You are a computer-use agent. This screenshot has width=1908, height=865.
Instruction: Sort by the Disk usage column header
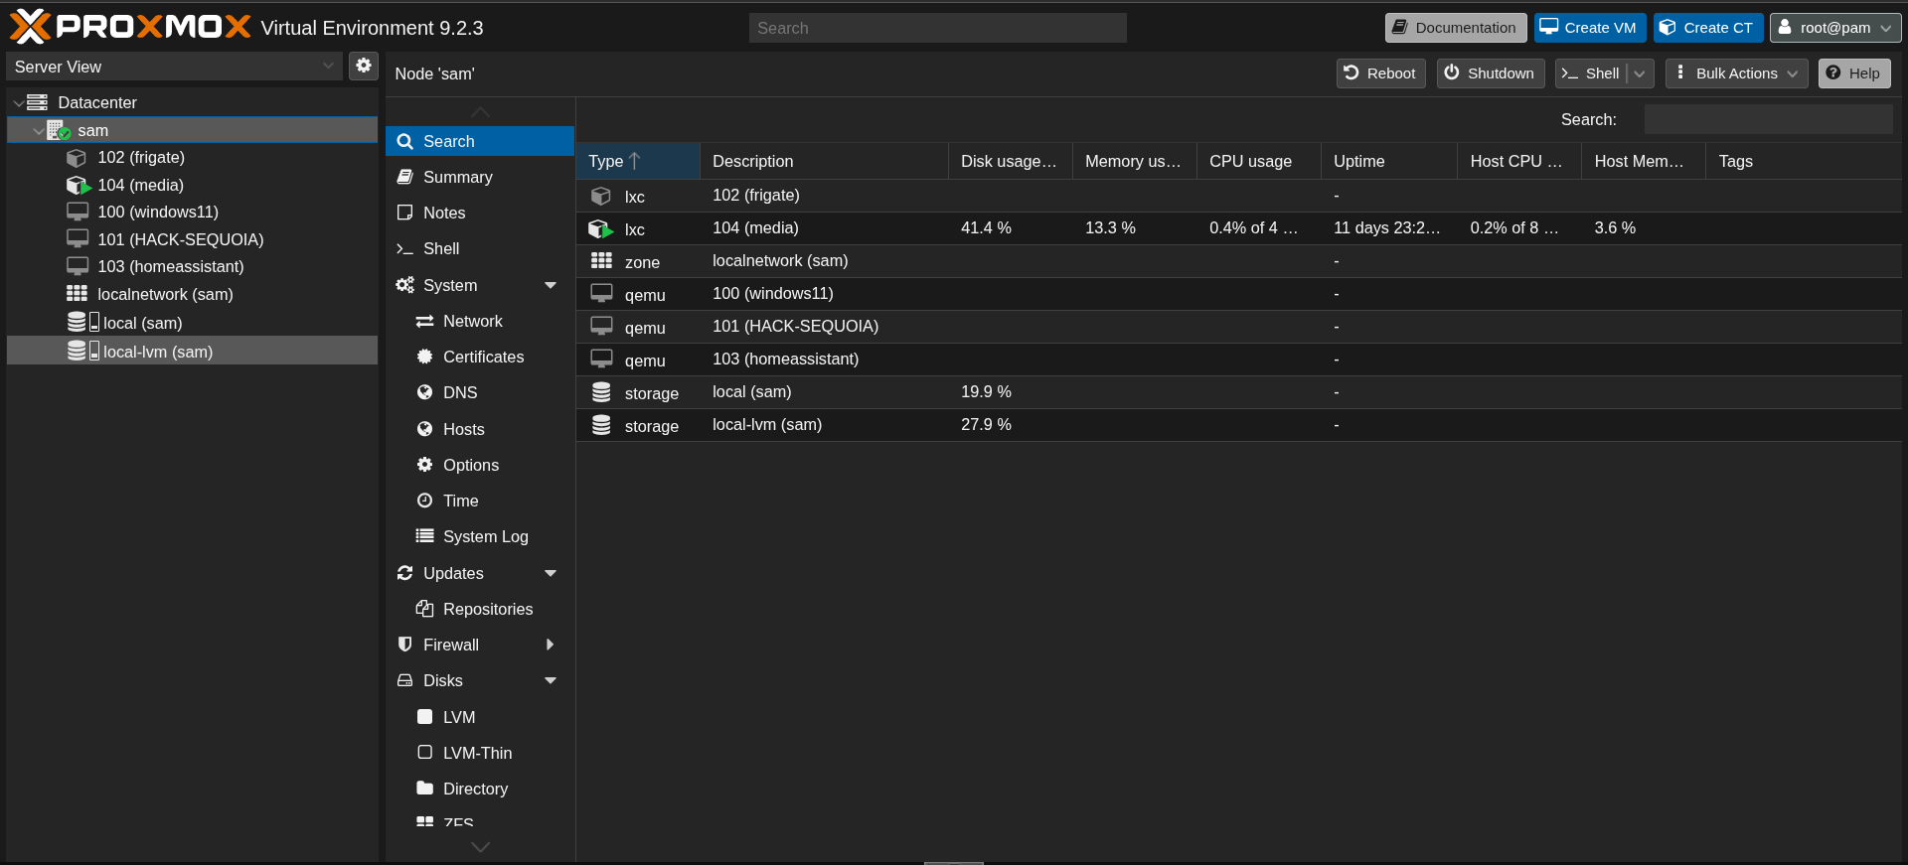[x=1010, y=161]
